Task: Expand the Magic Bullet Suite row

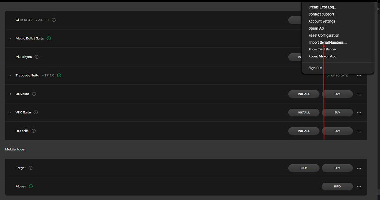Action: [10, 38]
